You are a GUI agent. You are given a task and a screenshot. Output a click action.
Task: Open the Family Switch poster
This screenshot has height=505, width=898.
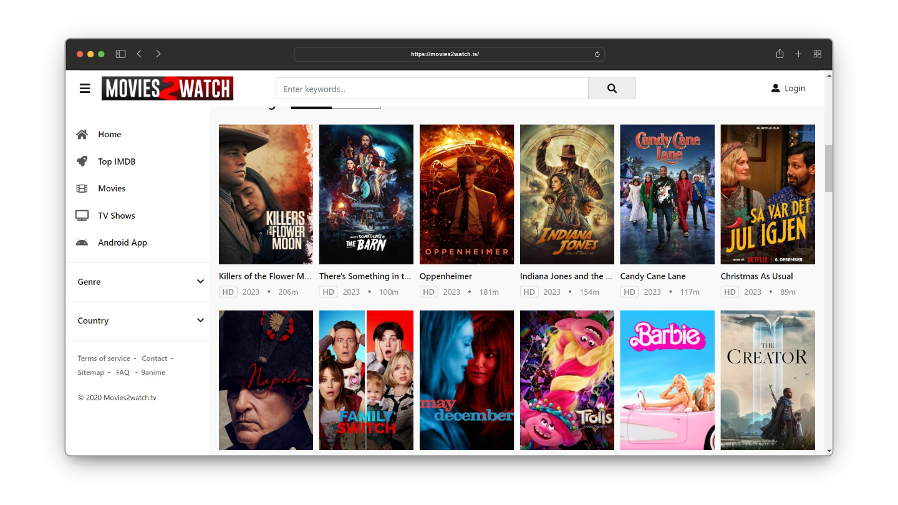pos(366,380)
